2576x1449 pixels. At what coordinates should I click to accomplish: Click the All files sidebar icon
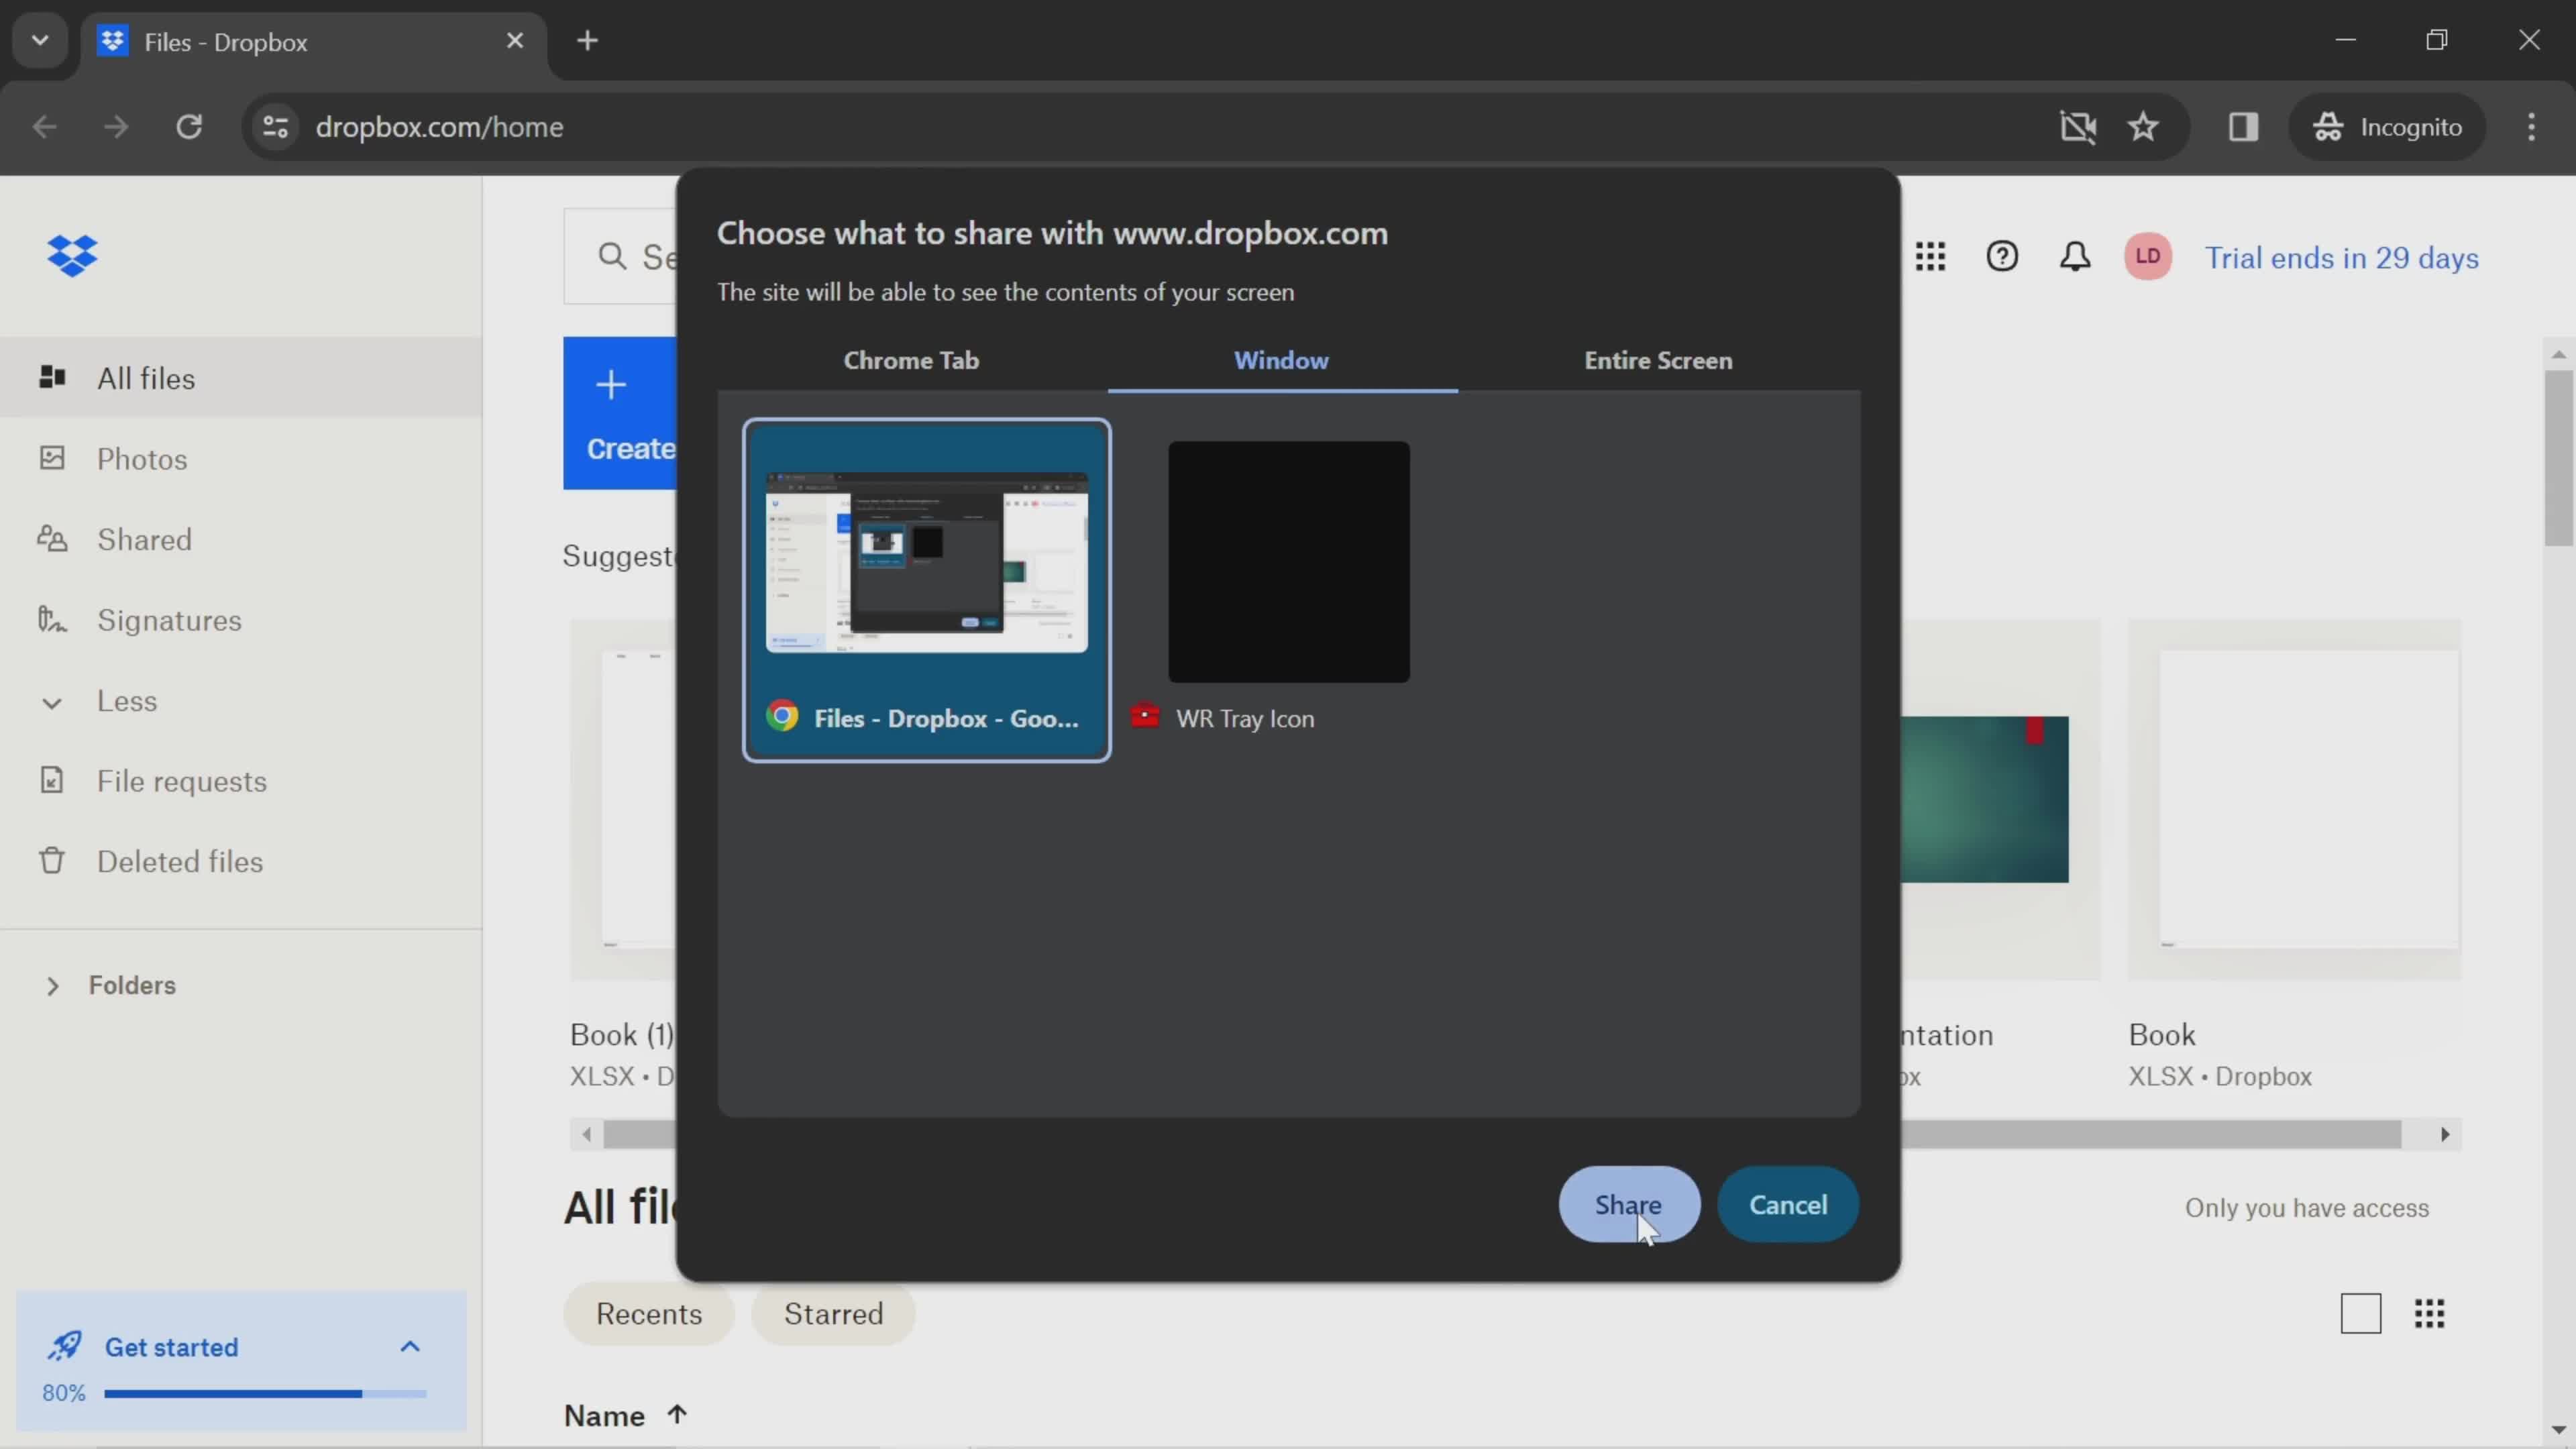pyautogui.click(x=52, y=377)
